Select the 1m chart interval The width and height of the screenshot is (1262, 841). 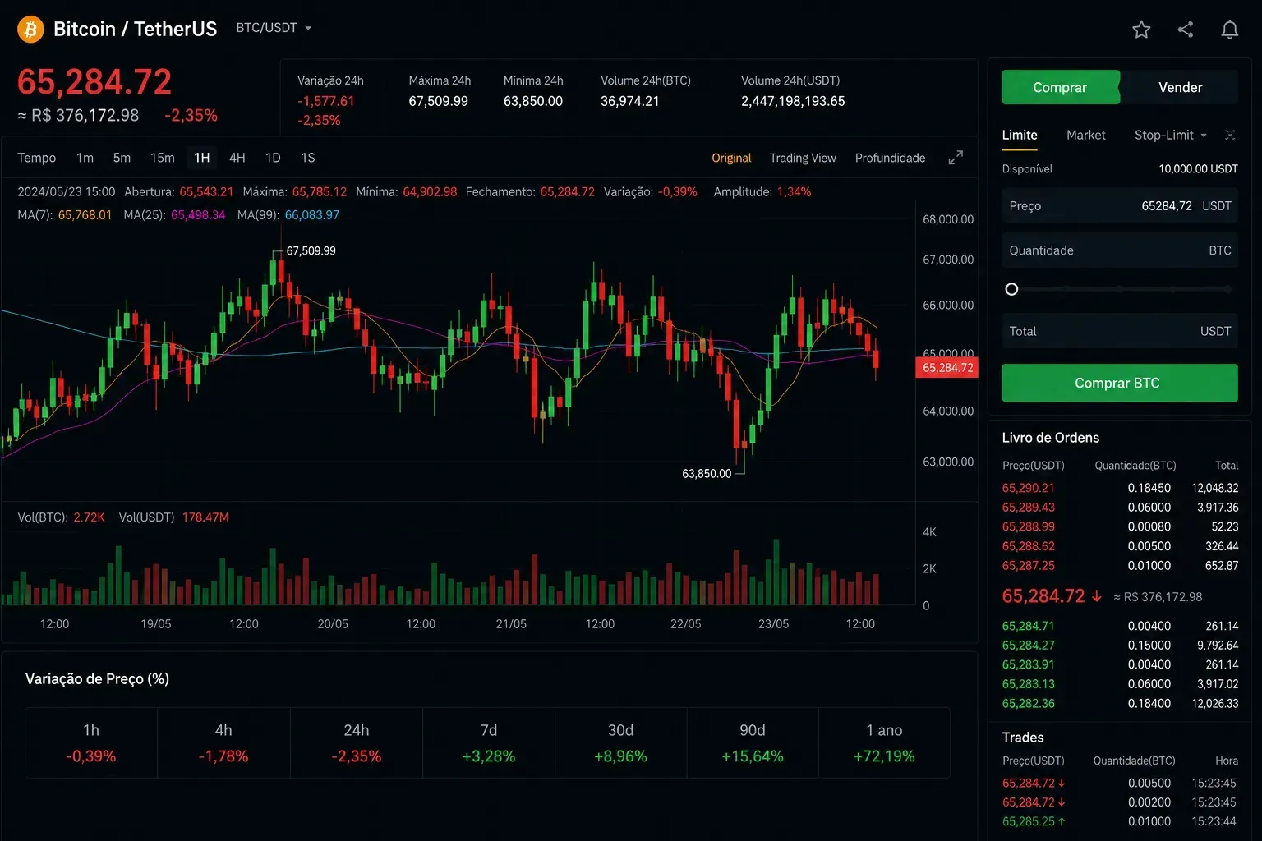[85, 158]
